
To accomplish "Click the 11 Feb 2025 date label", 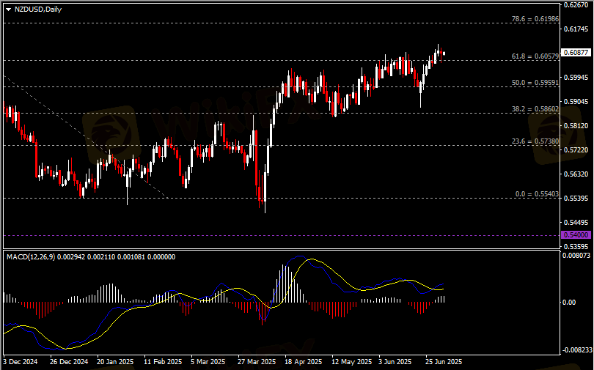I will (163, 362).
